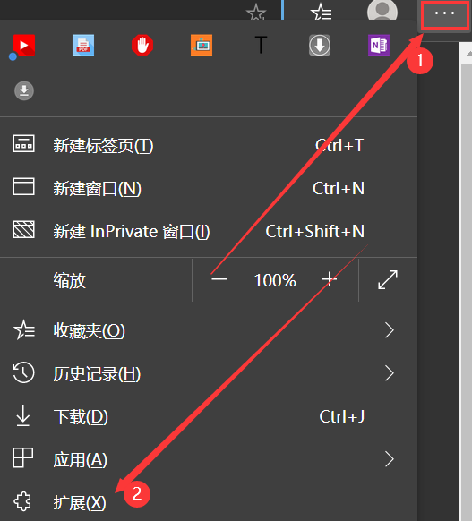The image size is (472, 521).
Task: Click the gray rounded download arrow extension icon
Action: point(320,45)
